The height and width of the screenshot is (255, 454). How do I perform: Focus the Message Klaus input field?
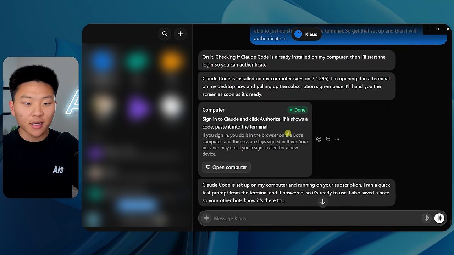(x=316, y=218)
